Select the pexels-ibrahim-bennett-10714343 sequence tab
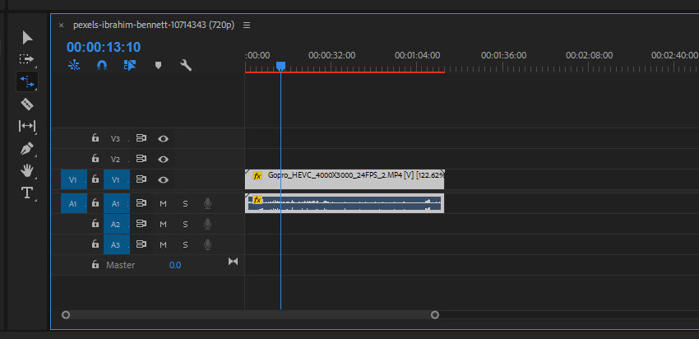Viewport: 699px width, 339px height. (x=154, y=25)
